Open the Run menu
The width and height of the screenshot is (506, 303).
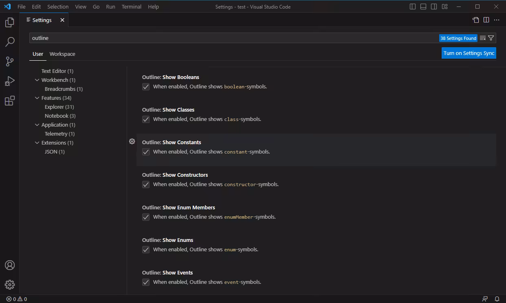tap(110, 7)
